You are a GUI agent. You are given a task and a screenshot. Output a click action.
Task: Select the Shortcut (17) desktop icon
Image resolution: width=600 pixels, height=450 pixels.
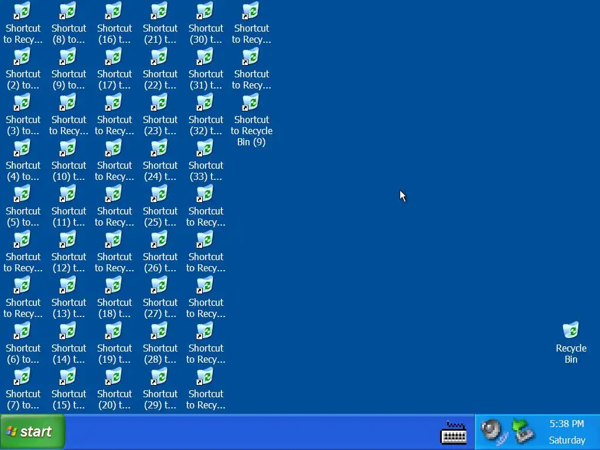coord(114,69)
